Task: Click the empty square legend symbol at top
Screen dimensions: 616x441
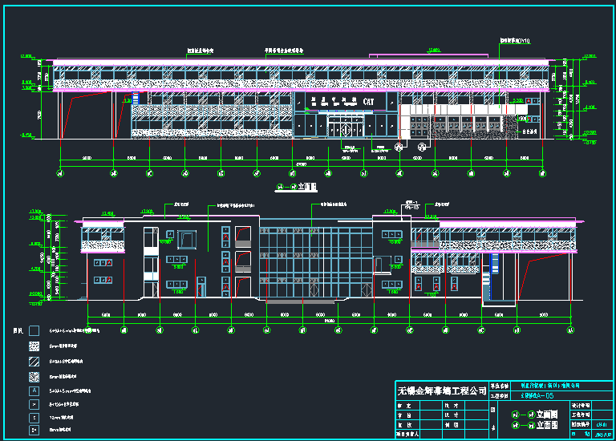Action: tap(34, 330)
